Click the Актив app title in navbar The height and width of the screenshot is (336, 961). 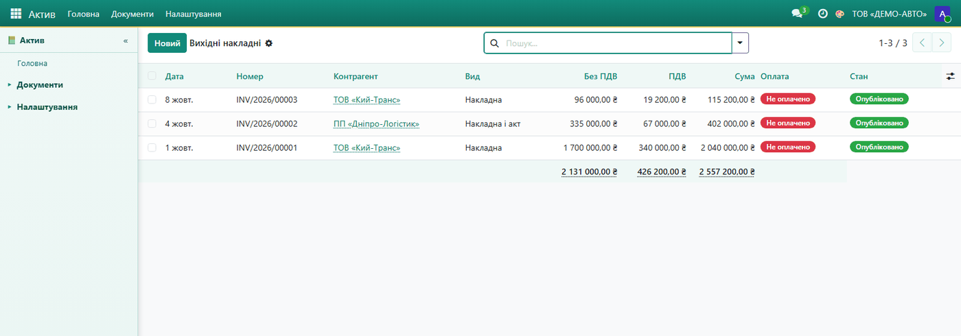42,14
